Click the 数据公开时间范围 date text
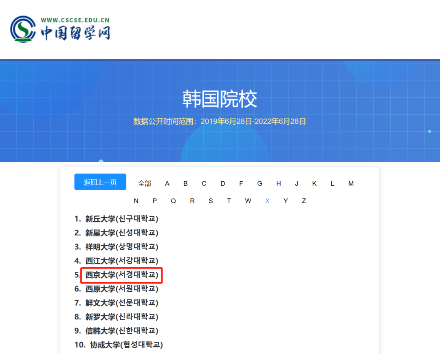 (220, 121)
